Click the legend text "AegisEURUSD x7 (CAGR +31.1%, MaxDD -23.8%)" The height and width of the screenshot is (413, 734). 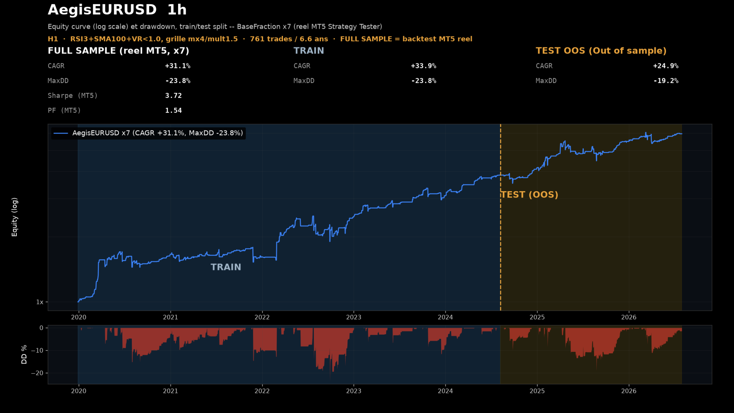tap(158, 133)
